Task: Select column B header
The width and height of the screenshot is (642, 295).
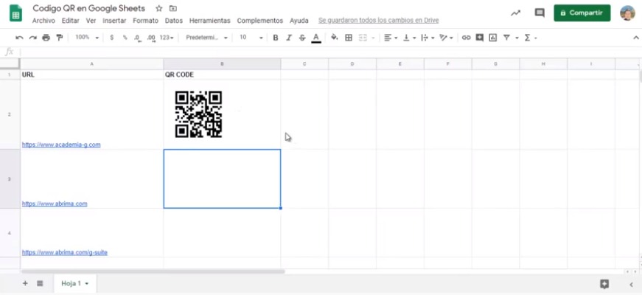Action: [x=222, y=64]
